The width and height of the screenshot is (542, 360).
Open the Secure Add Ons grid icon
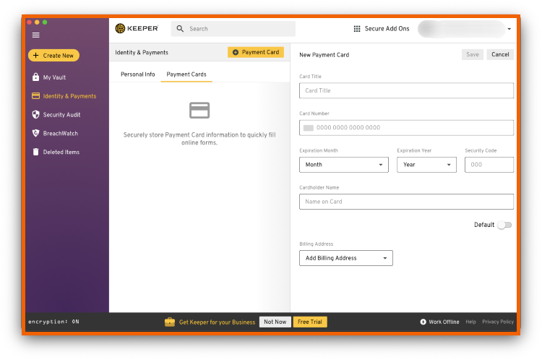(x=357, y=29)
